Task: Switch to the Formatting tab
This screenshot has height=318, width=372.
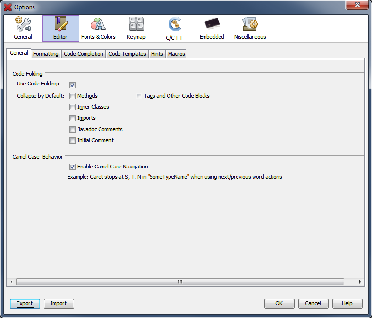Action: [46, 54]
